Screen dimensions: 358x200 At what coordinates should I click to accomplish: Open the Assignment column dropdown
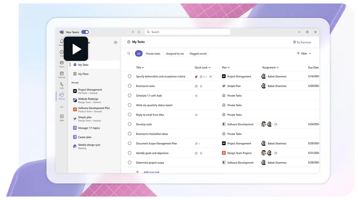point(270,67)
